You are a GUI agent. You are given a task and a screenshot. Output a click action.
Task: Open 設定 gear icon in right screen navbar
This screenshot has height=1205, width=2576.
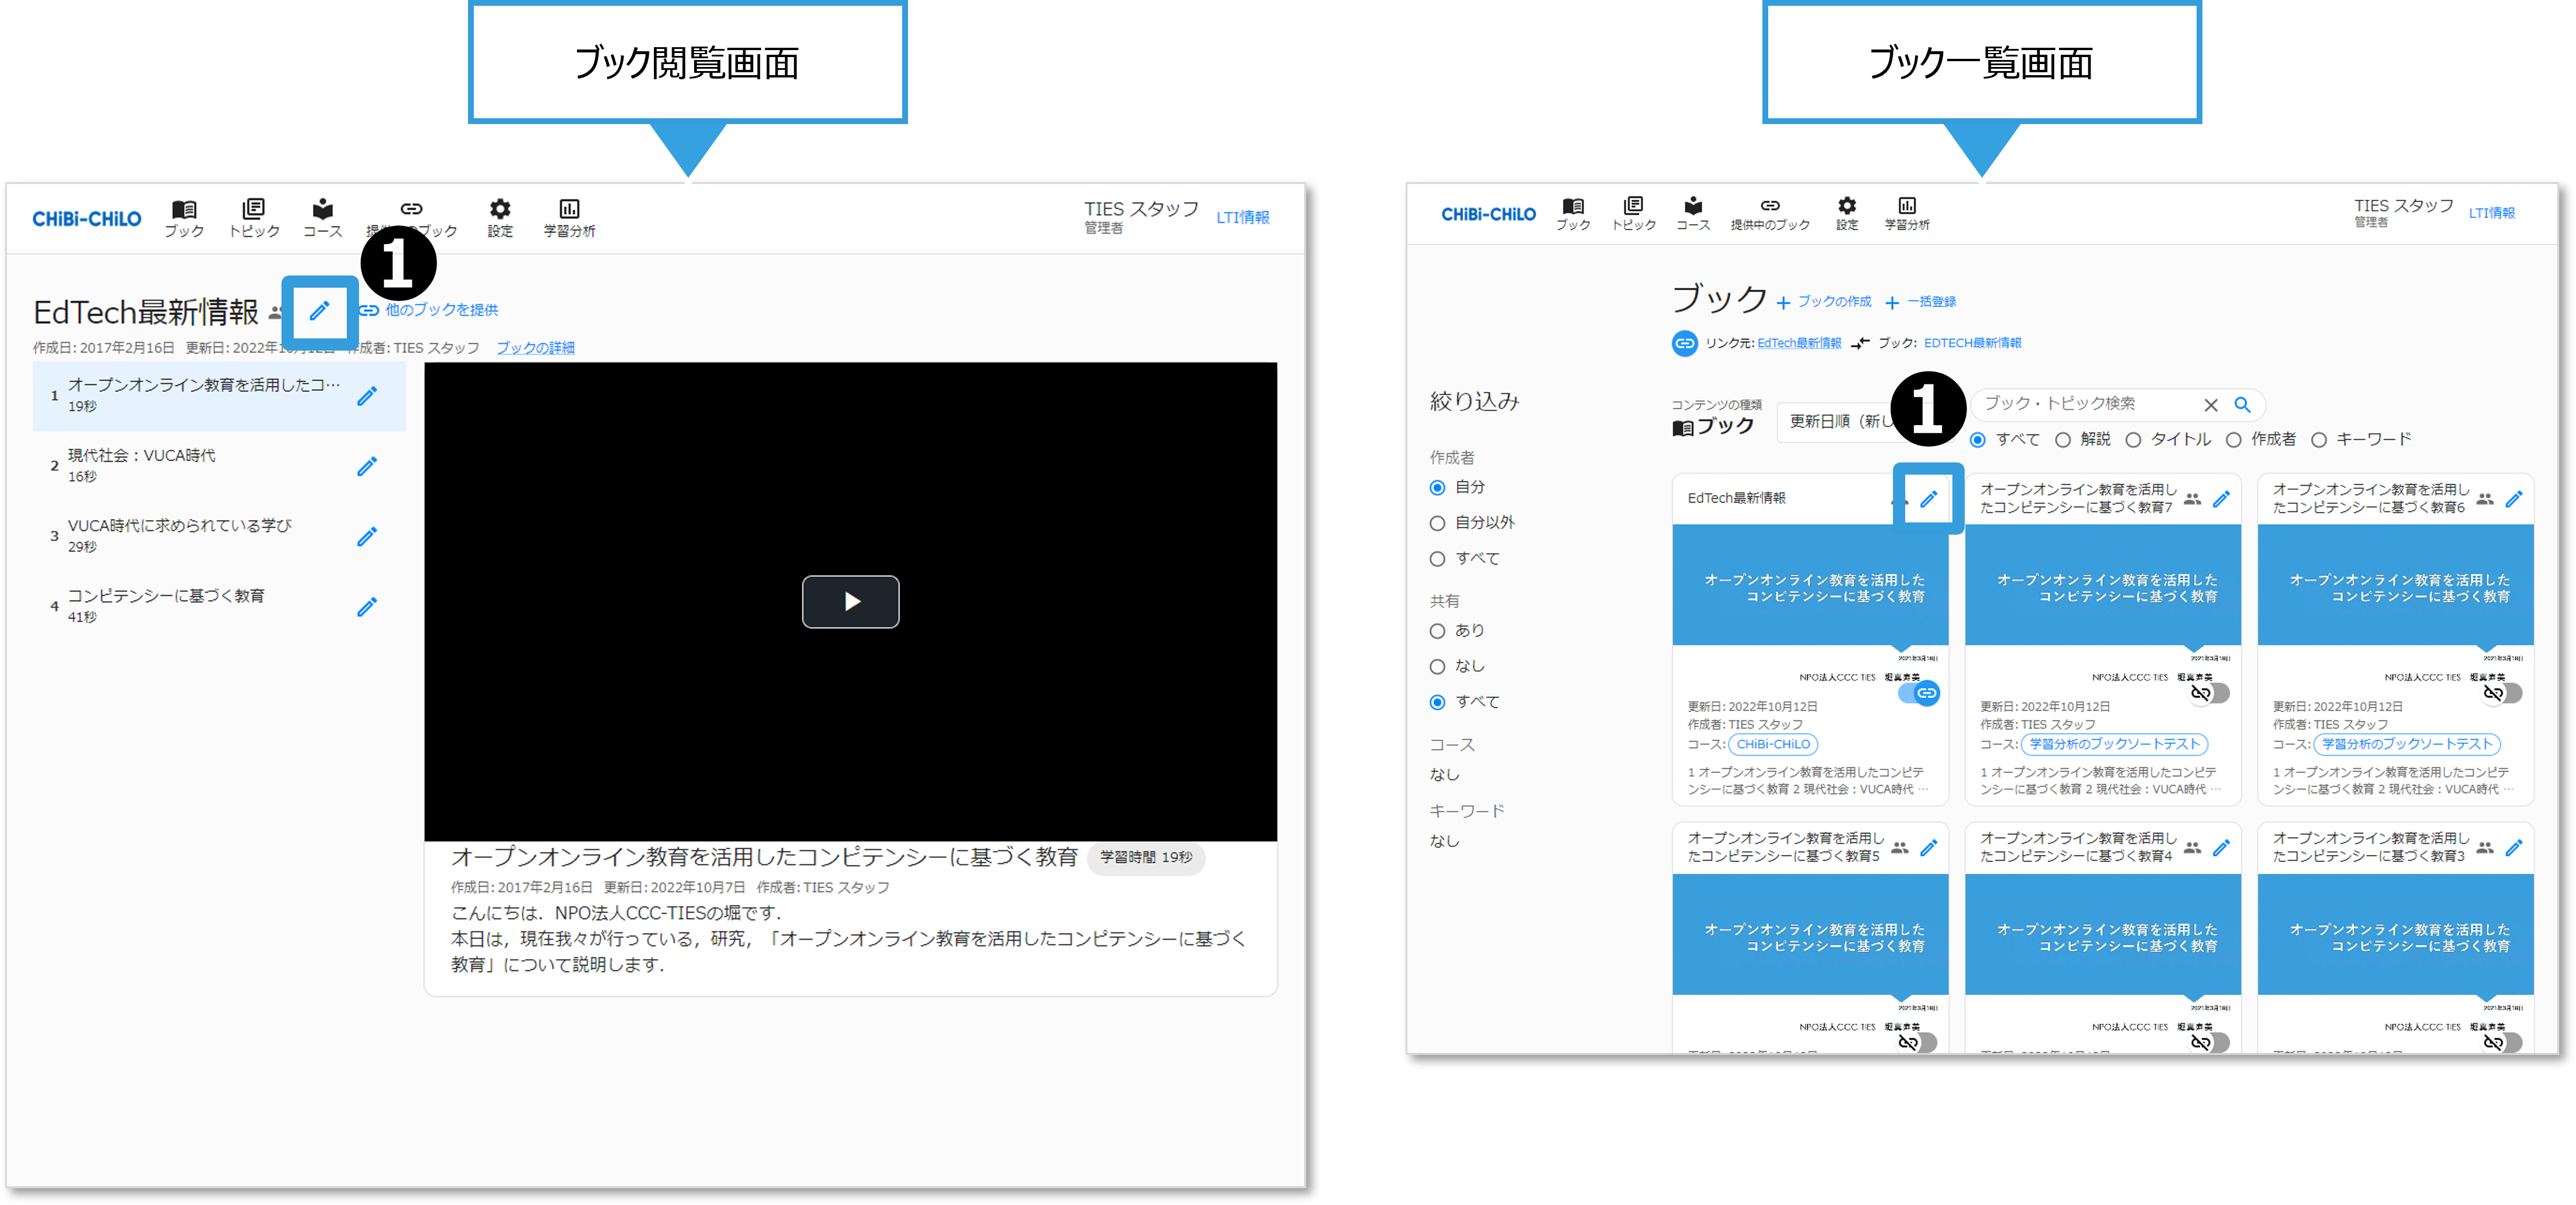[x=1846, y=213]
